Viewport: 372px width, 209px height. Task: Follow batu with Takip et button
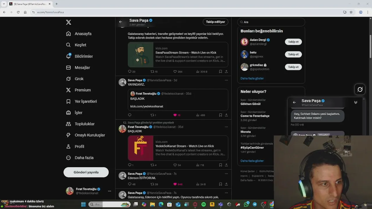(x=293, y=54)
